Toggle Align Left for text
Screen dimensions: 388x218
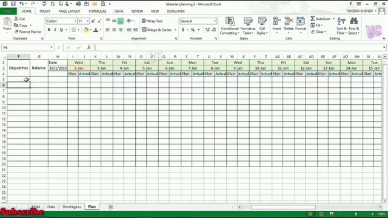108,30
